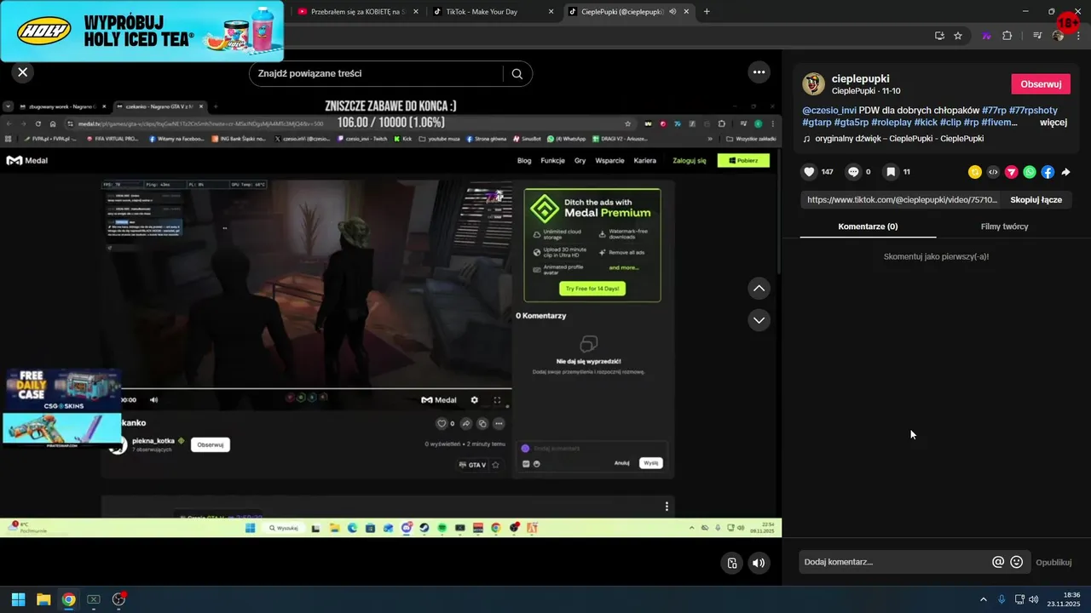Image resolution: width=1091 pixels, height=613 pixels.
Task: Open Windows Start menu
Action: pyautogui.click(x=18, y=599)
